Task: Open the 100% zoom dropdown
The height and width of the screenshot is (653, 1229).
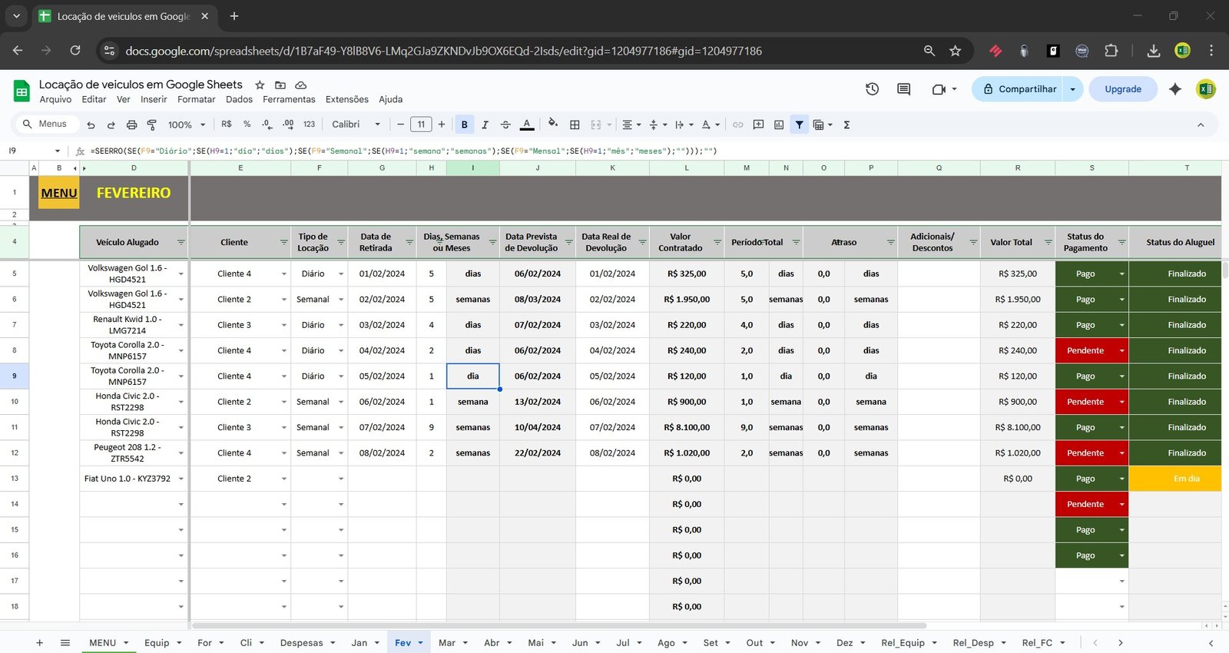Action: pos(187,124)
